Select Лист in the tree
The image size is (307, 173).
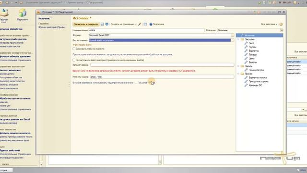251,43
